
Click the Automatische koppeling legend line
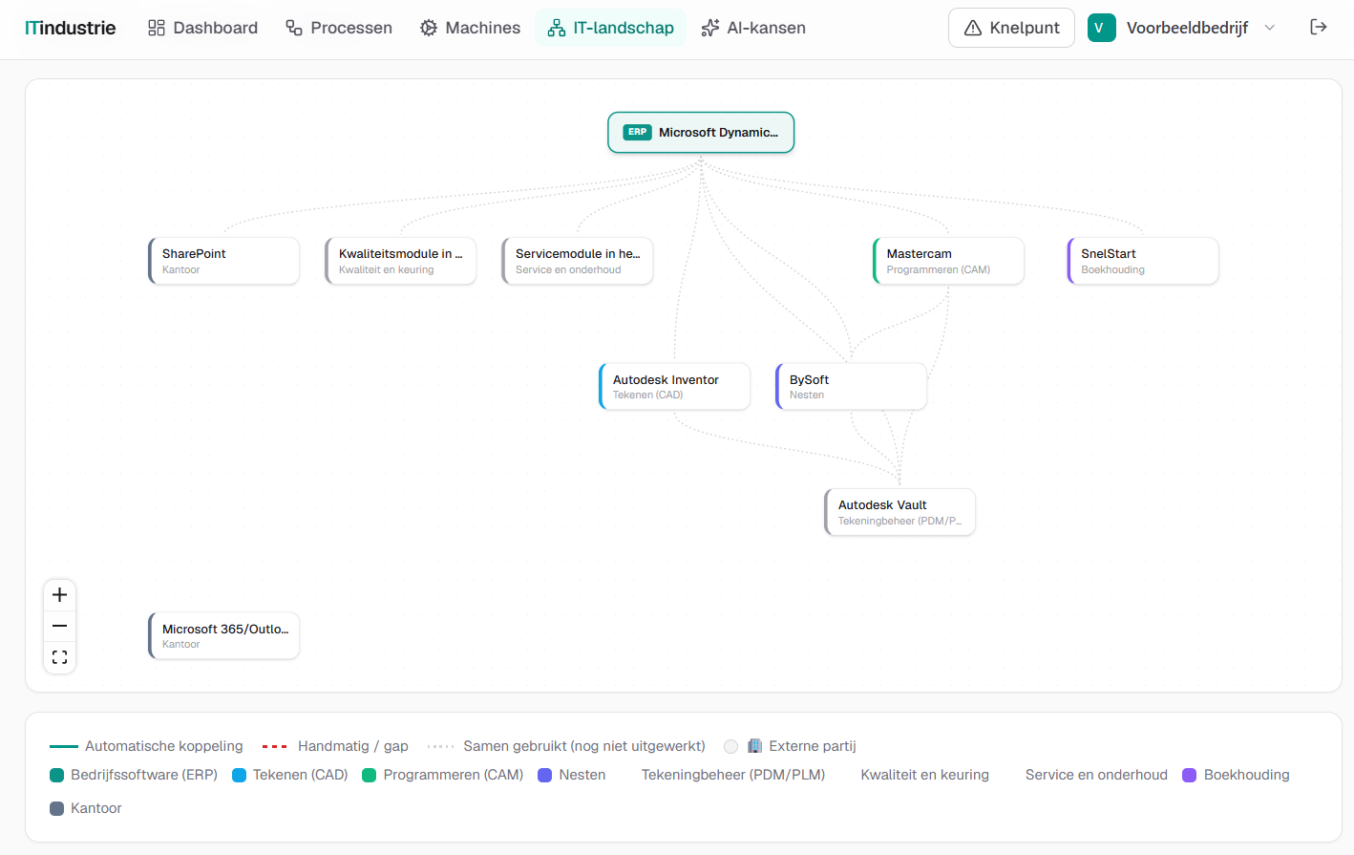coord(64,746)
